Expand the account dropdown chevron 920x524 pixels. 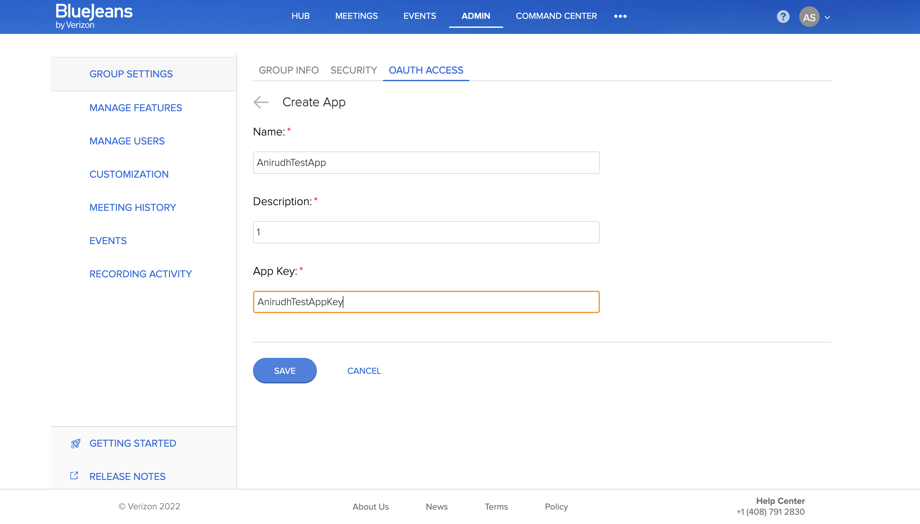point(827,17)
